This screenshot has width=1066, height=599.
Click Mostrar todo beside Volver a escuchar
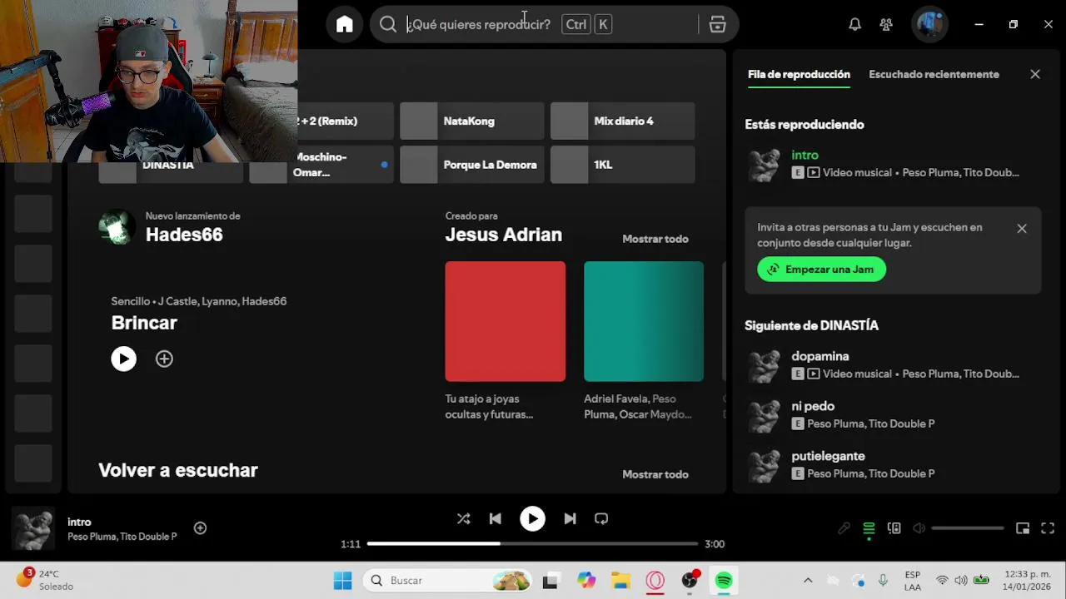[655, 474]
